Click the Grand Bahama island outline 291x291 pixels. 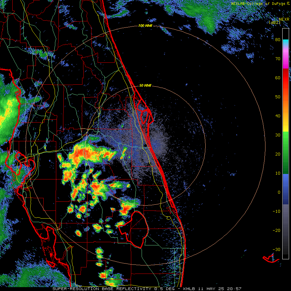coord(271,259)
